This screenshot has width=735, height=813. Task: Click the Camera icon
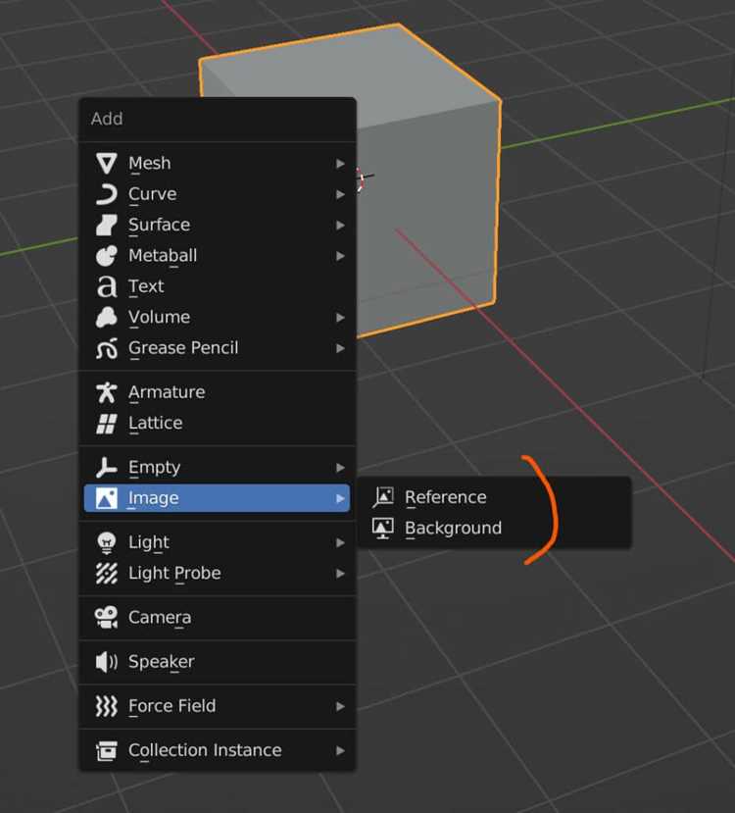point(106,618)
